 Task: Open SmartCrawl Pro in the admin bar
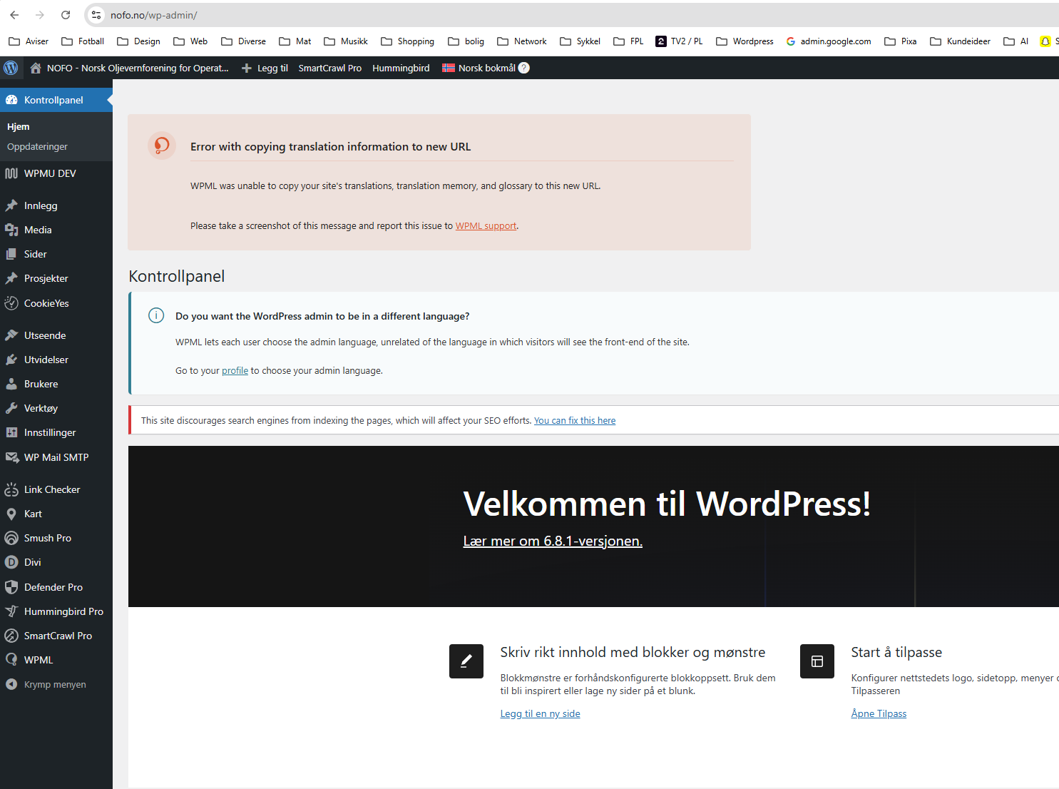(330, 68)
